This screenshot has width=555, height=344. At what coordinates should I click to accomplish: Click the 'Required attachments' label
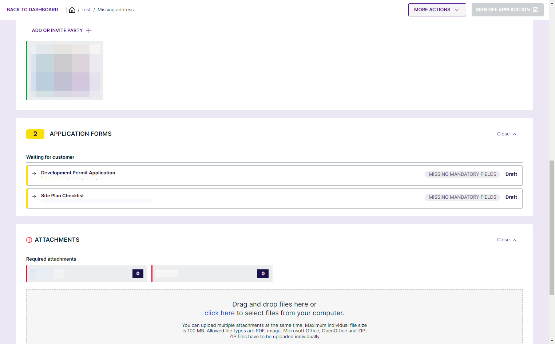point(51,259)
